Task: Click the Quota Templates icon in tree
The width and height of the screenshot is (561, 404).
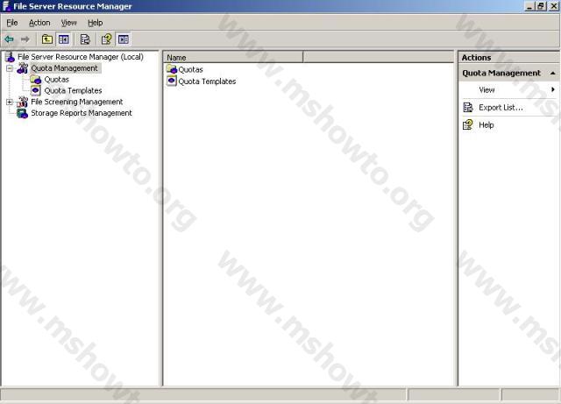Action: (x=35, y=90)
